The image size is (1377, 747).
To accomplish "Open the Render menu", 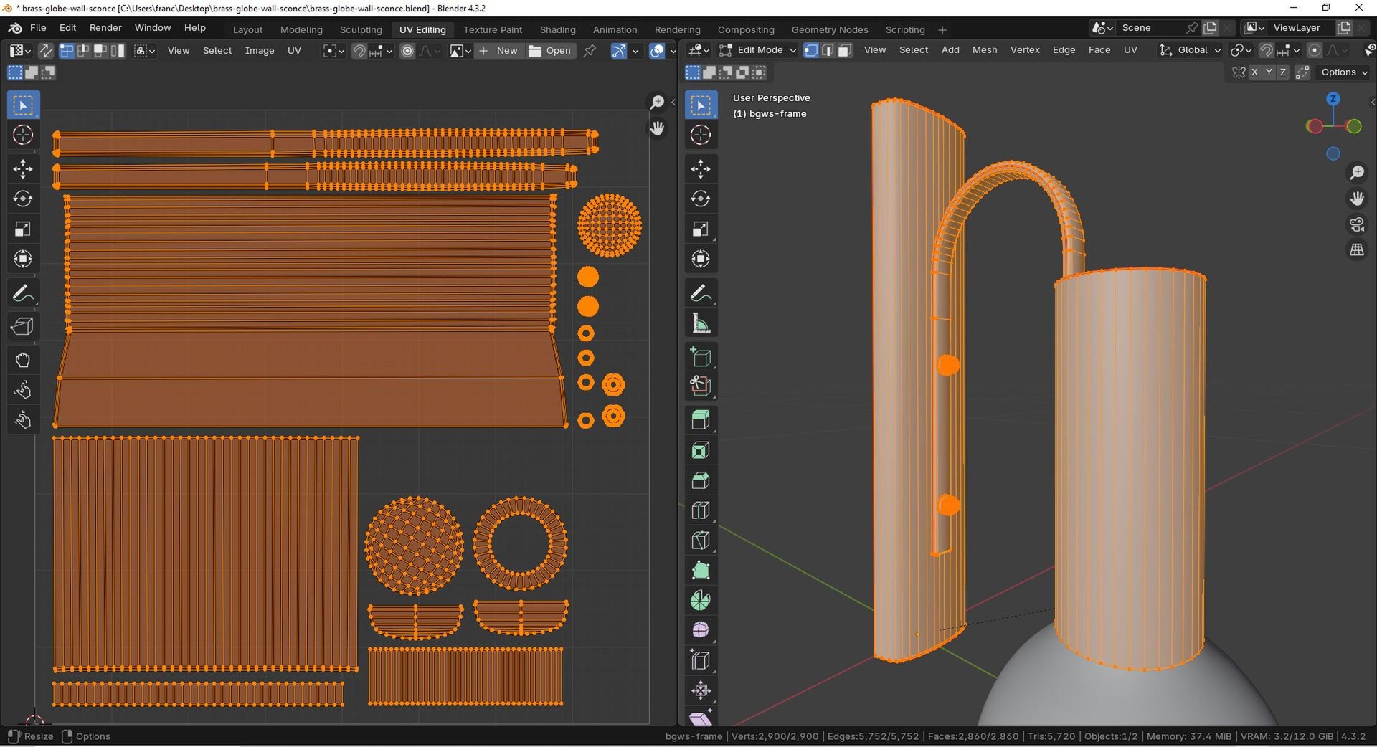I will coord(105,28).
